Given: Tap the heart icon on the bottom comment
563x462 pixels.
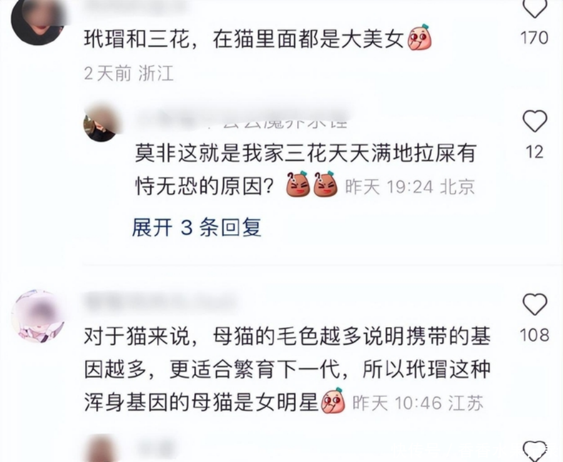Looking at the screenshot, I should [535, 451].
